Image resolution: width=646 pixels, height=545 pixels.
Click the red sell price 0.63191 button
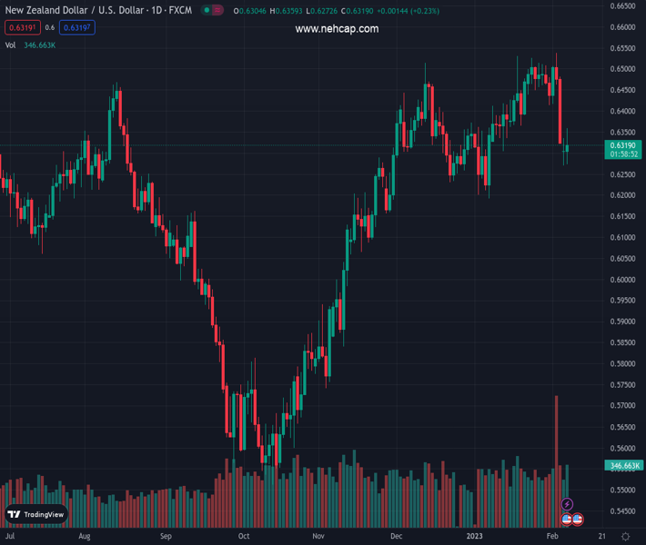(x=21, y=27)
